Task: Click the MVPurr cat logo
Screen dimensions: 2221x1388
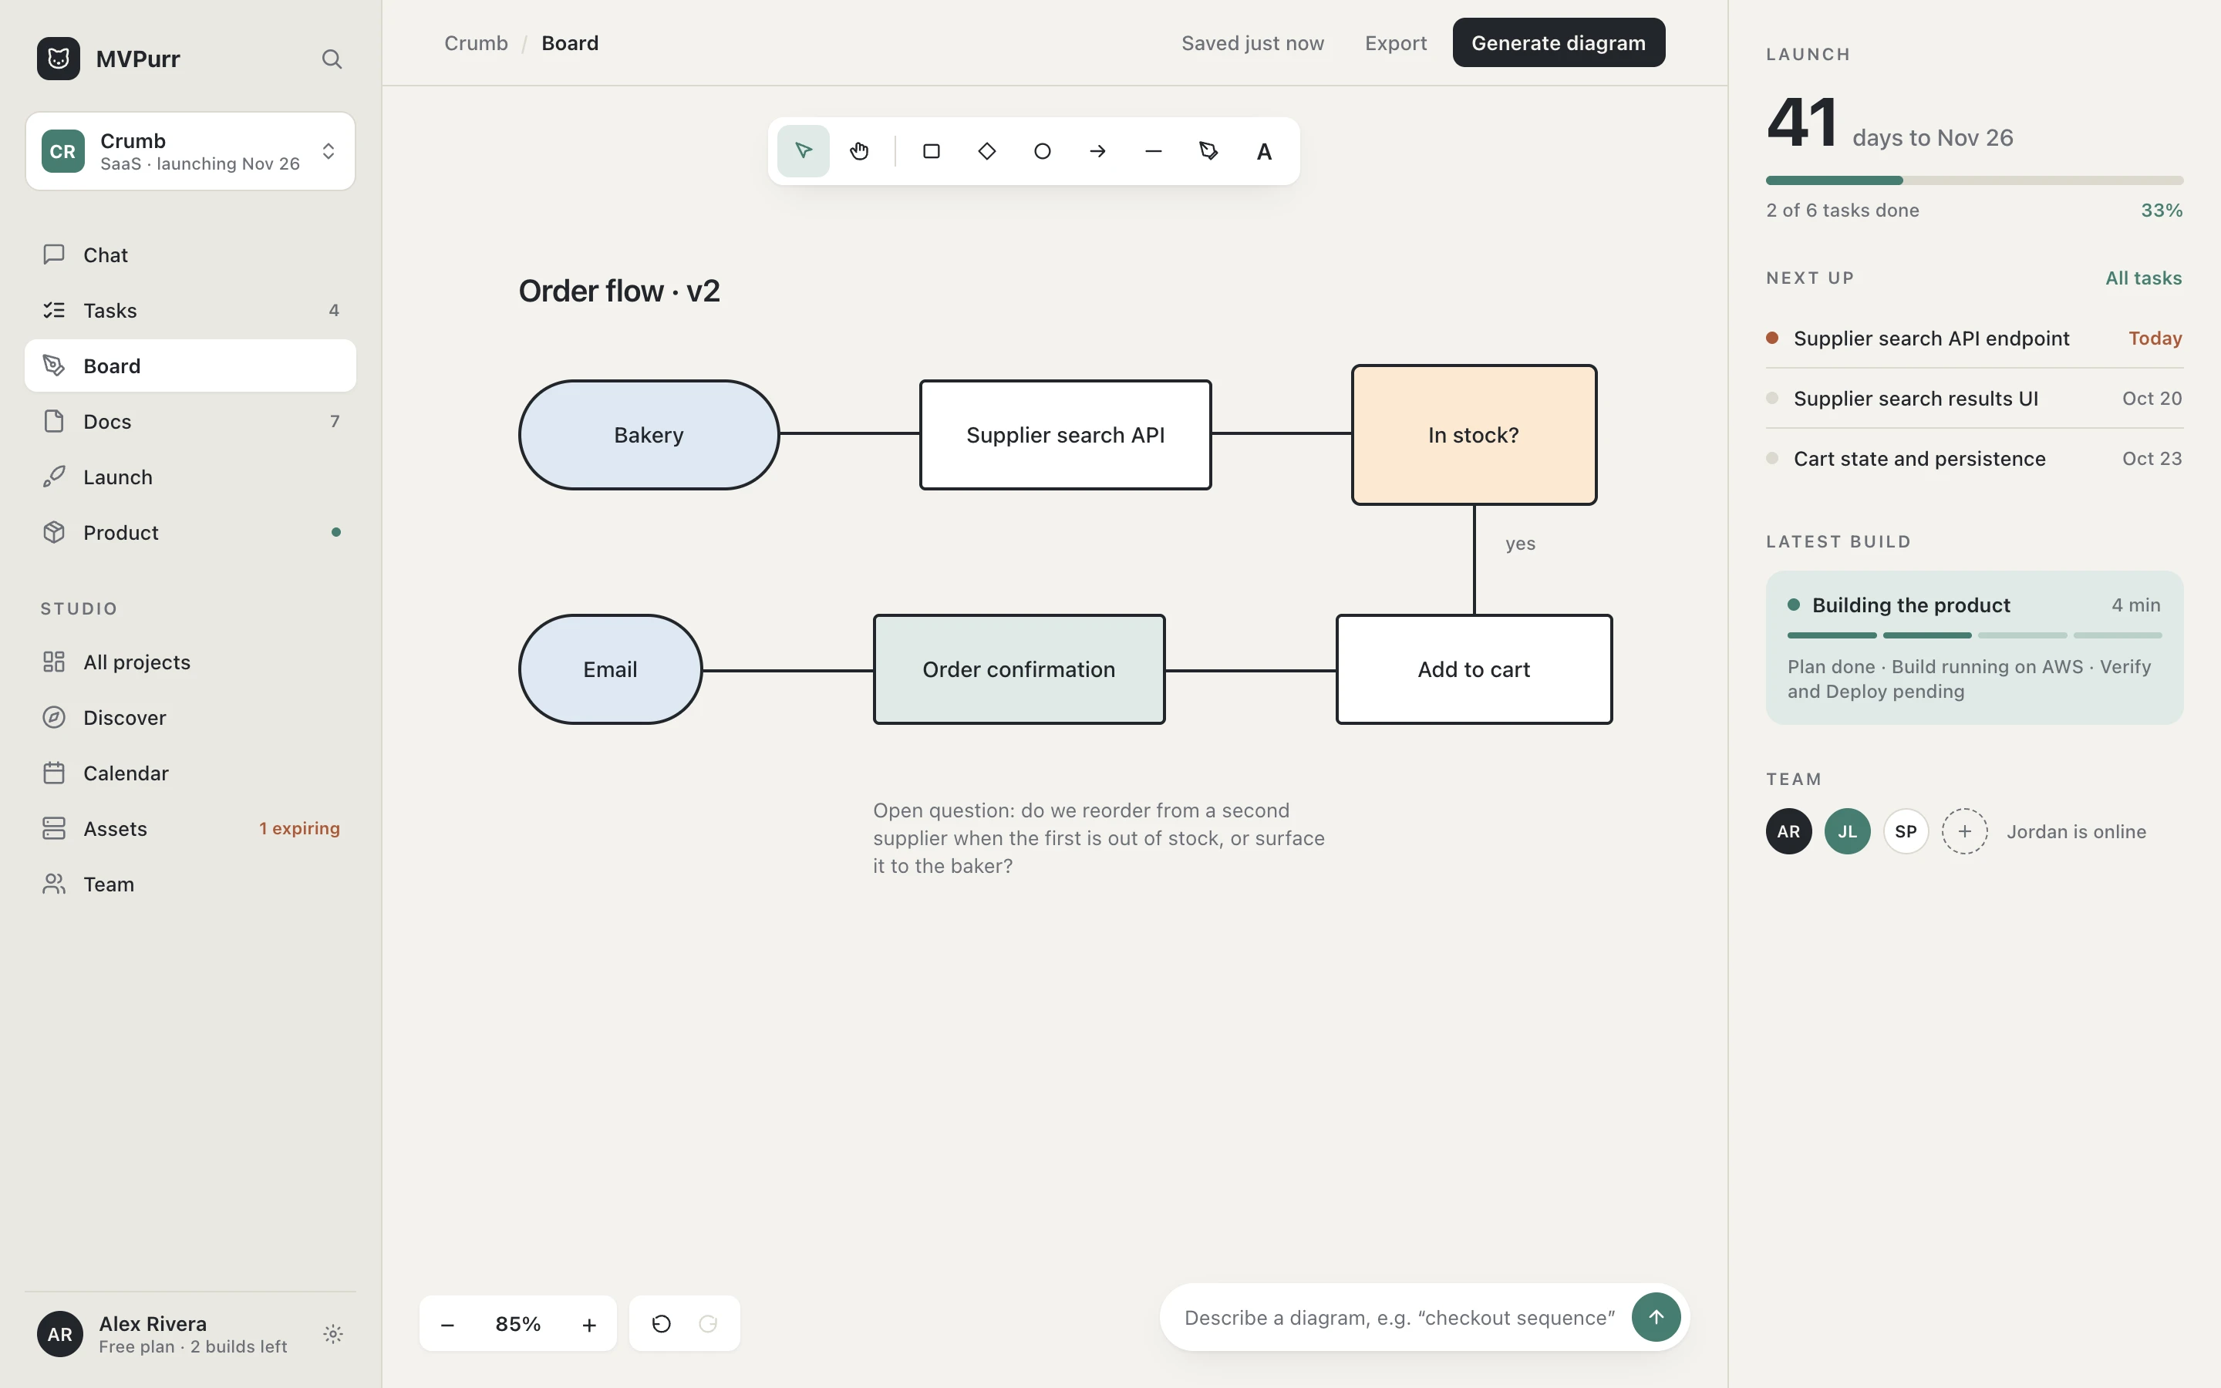Action: pos(59,59)
